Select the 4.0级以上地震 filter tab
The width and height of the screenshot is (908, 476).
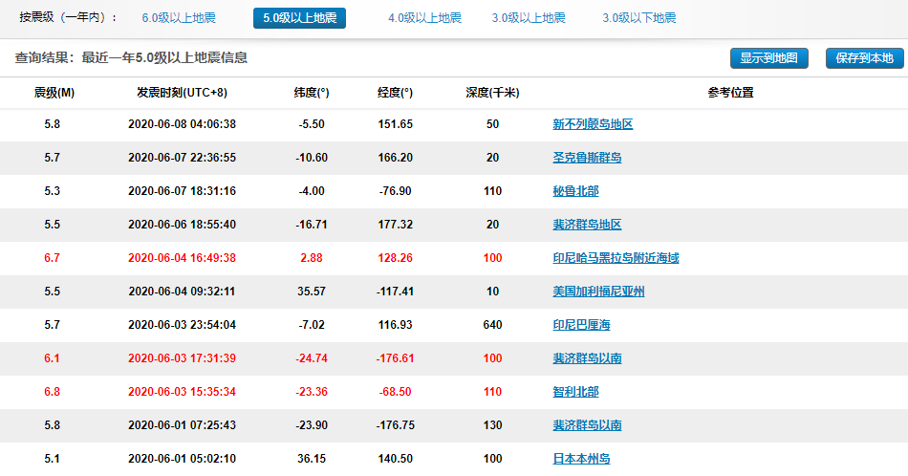pyautogui.click(x=424, y=18)
